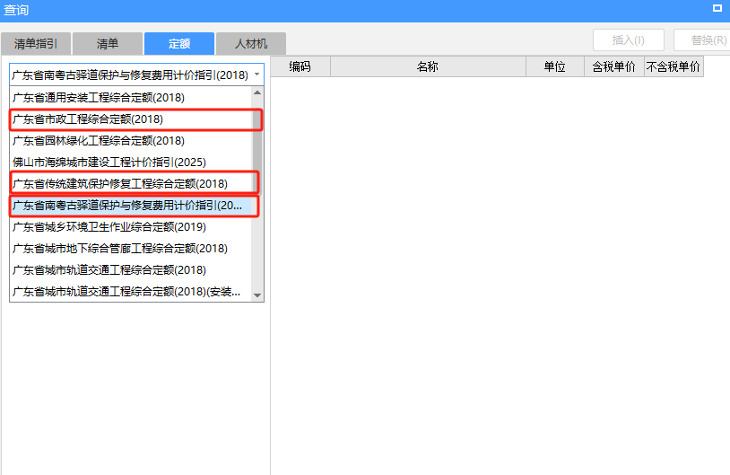This screenshot has height=475, width=730.
Task: Click the 名称 column header
Action: [428, 66]
